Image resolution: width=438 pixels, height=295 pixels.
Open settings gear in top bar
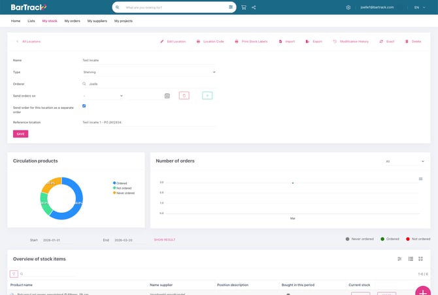(x=348, y=7)
